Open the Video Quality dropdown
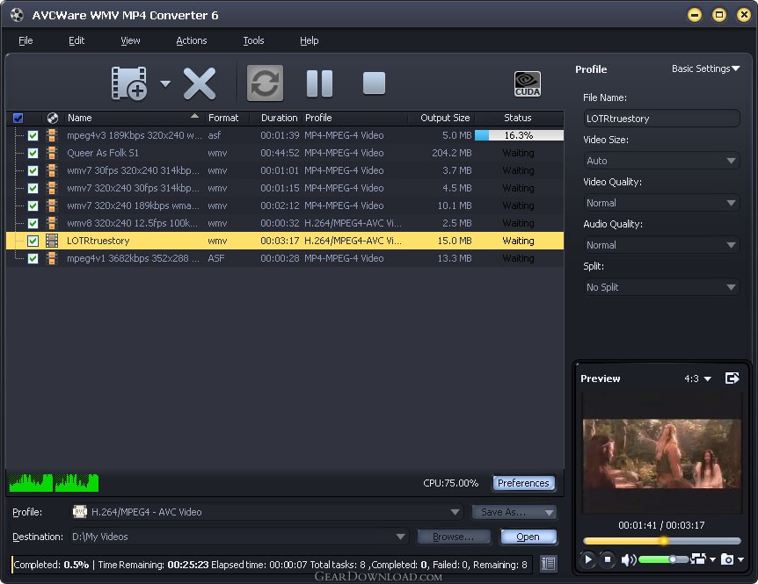758x584 pixels. click(x=661, y=203)
